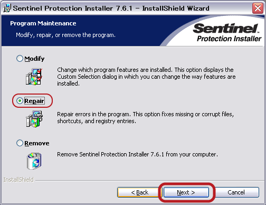This screenshot has height=205, width=266.
Task: Click the Sentinel Protection Installer logo
Action: [x=227, y=33]
